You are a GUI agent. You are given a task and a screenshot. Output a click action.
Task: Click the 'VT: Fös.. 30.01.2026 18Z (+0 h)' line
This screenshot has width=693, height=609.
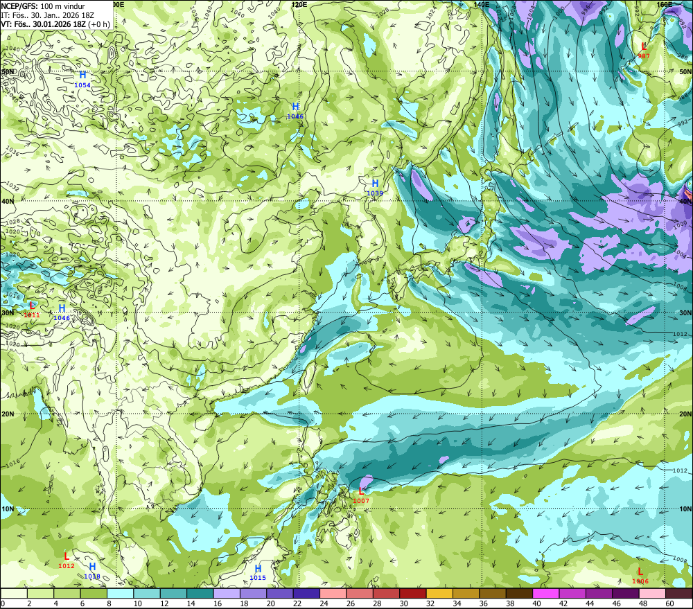pos(55,24)
